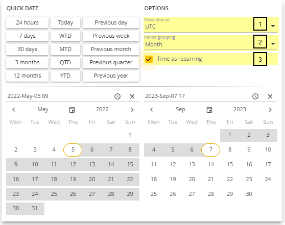Go to the month before Sep 2023
The image size is (285, 225).
tap(152, 110)
